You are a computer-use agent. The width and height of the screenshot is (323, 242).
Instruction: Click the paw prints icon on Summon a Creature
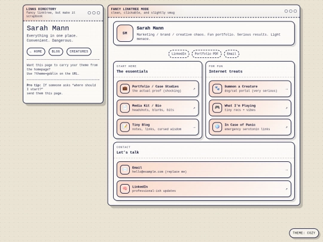point(217,88)
